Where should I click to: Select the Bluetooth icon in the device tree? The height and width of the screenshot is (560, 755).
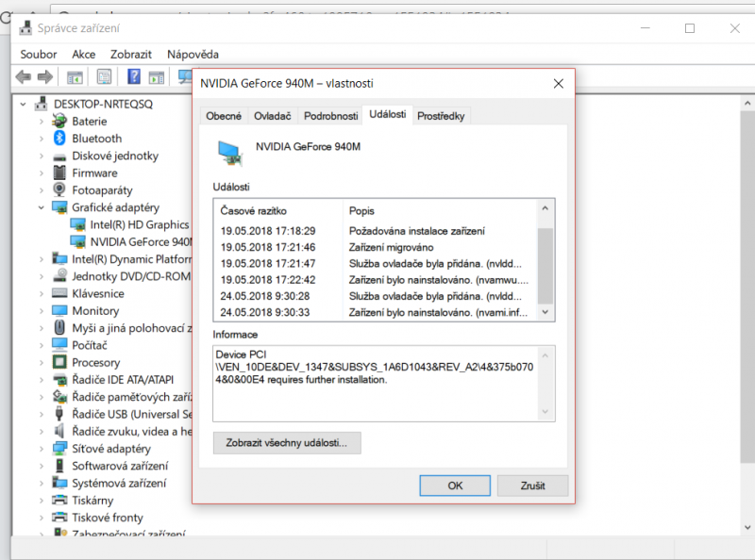[59, 138]
